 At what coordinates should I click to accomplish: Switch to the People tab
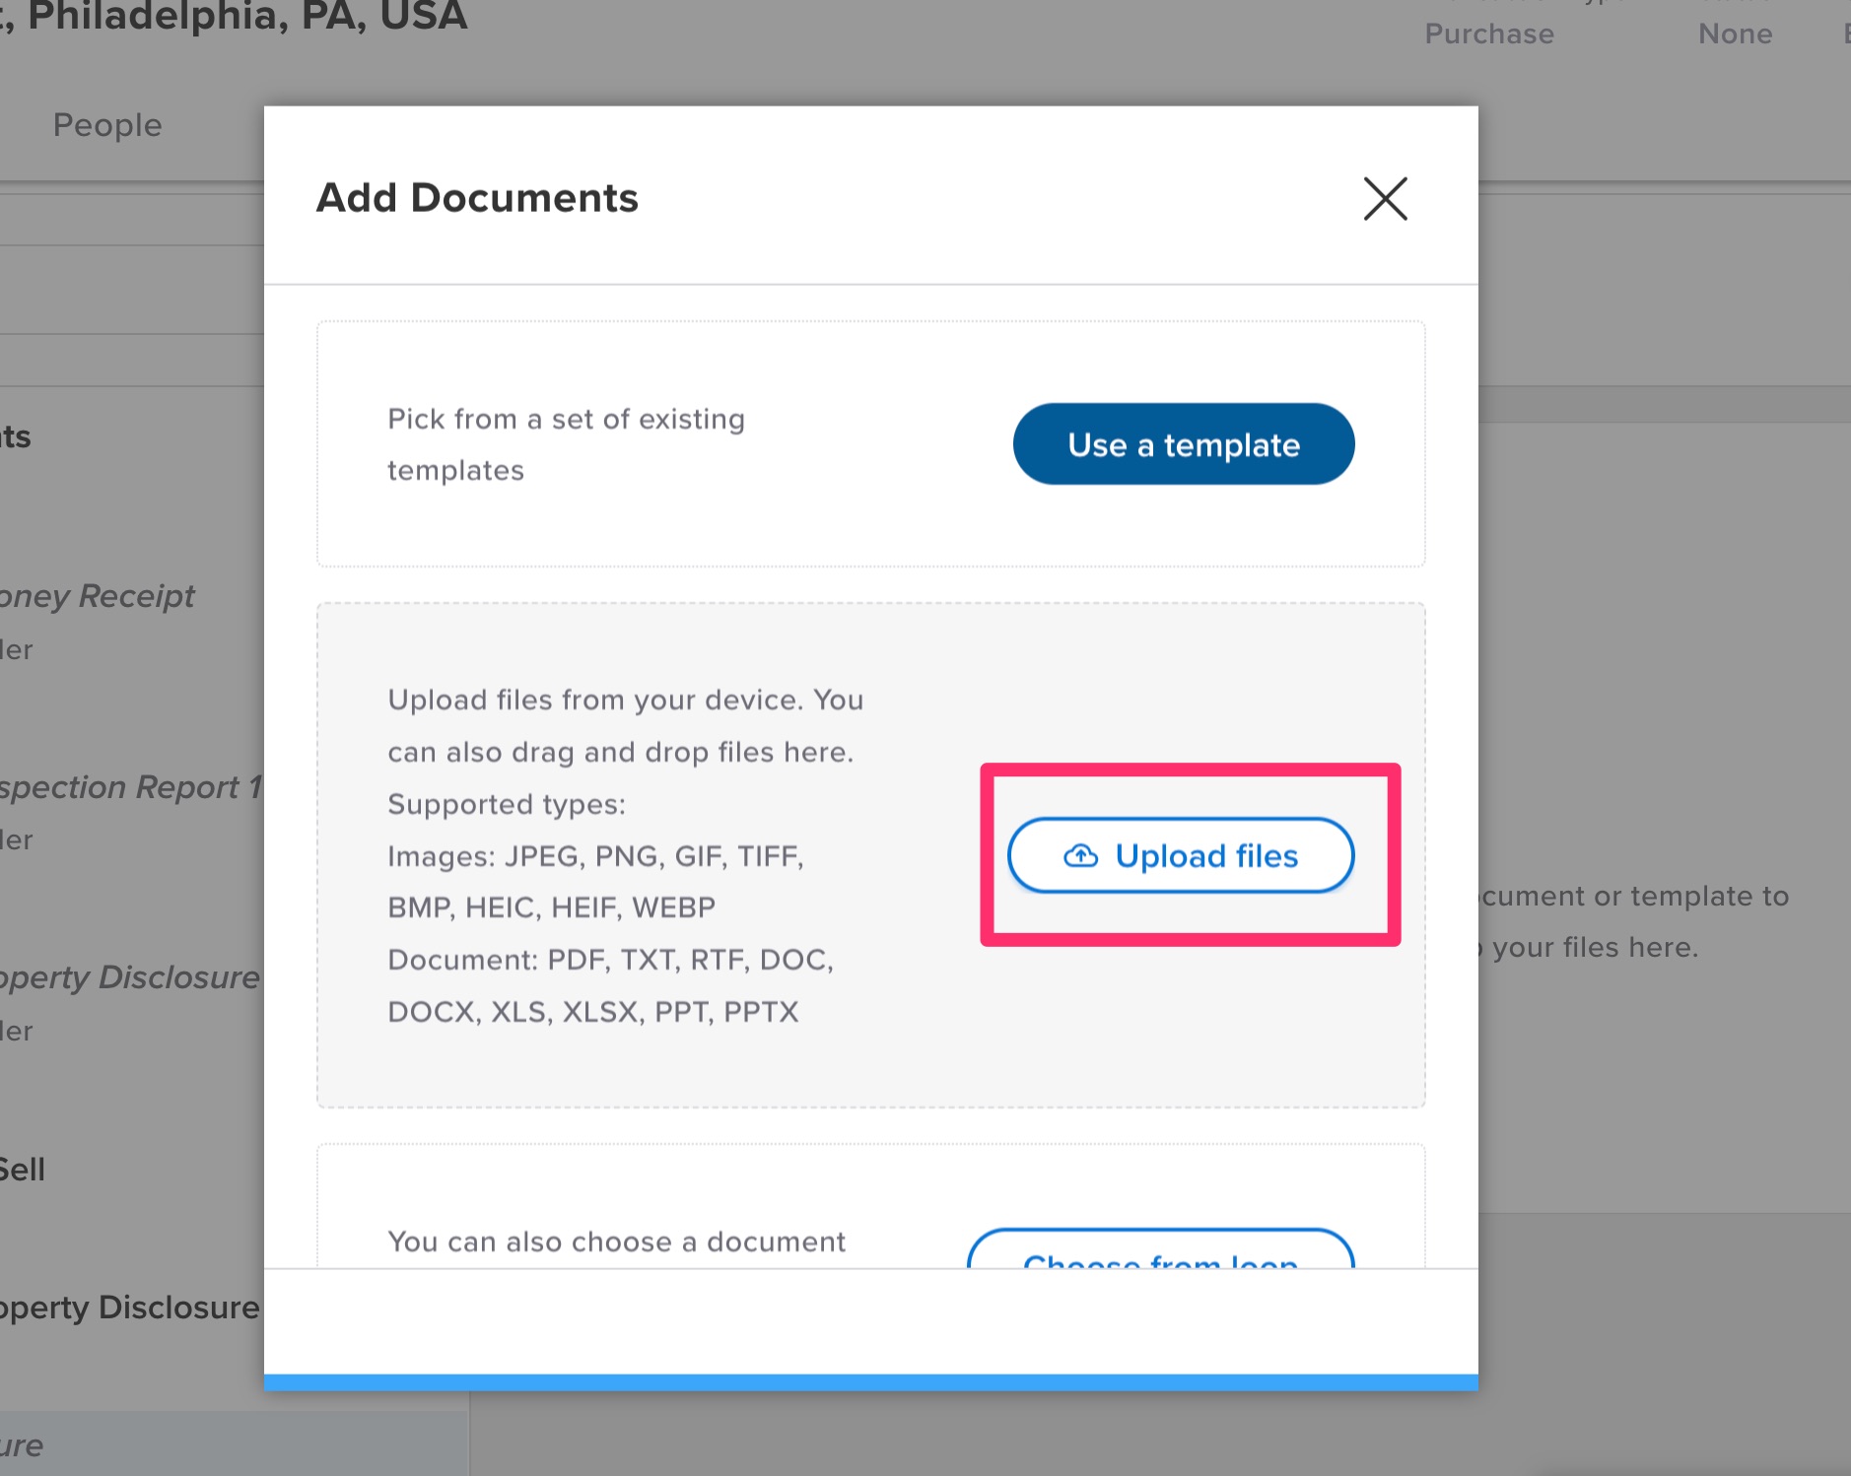click(107, 125)
